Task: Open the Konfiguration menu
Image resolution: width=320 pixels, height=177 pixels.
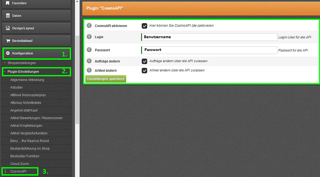Action: (x=36, y=53)
